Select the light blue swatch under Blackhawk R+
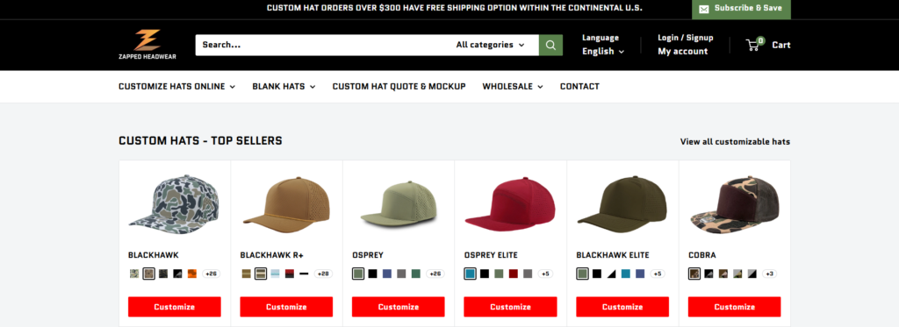Screen dimensions: 899x327 coord(275,274)
